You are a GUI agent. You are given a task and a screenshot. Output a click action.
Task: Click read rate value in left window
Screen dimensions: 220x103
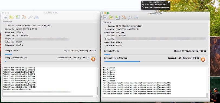(x=23, y=35)
